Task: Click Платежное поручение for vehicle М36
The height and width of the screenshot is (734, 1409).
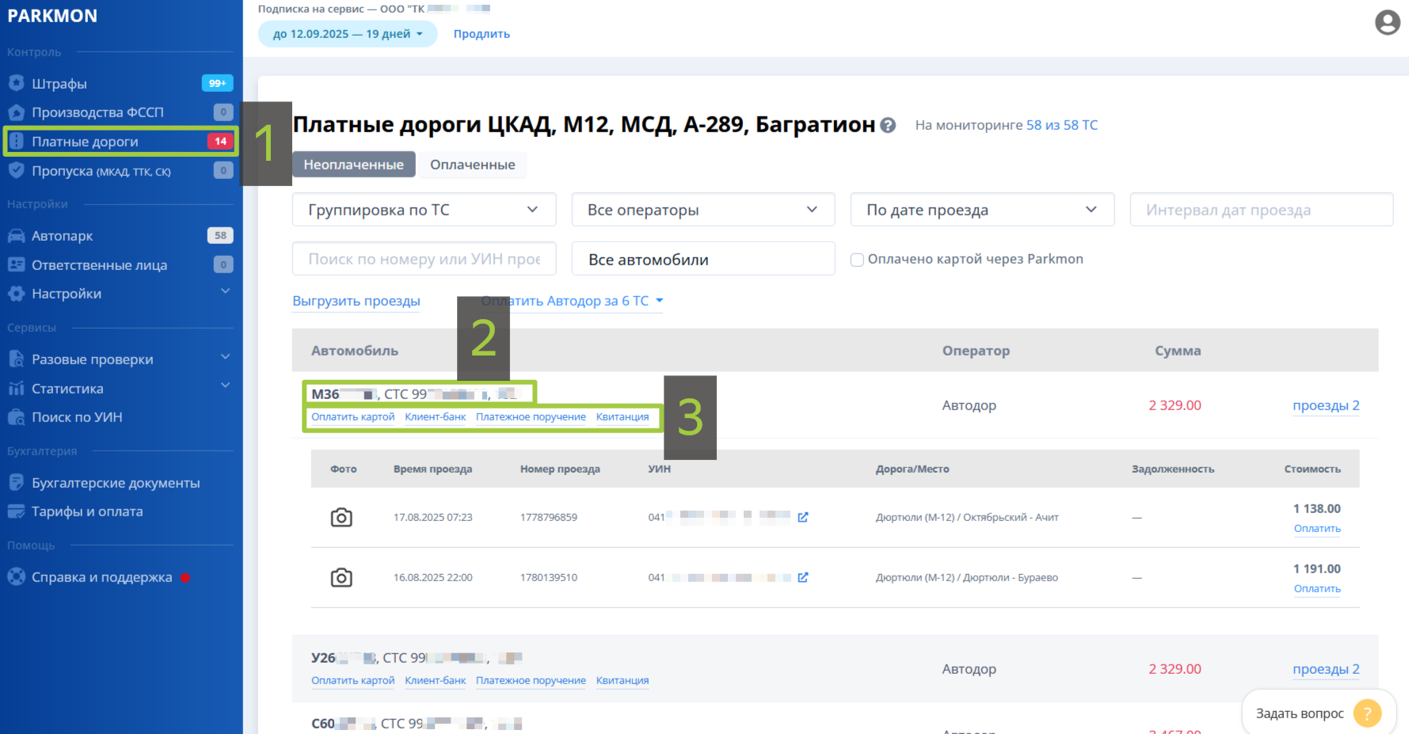Action: pyautogui.click(x=531, y=417)
